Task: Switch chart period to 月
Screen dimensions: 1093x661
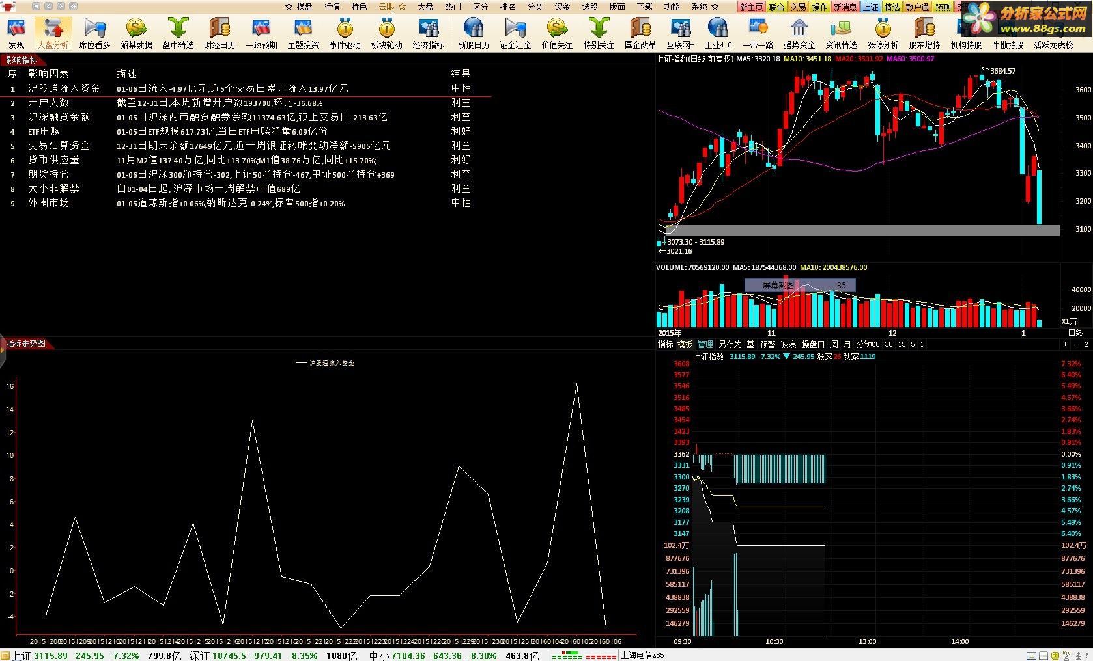Action: 847,344
